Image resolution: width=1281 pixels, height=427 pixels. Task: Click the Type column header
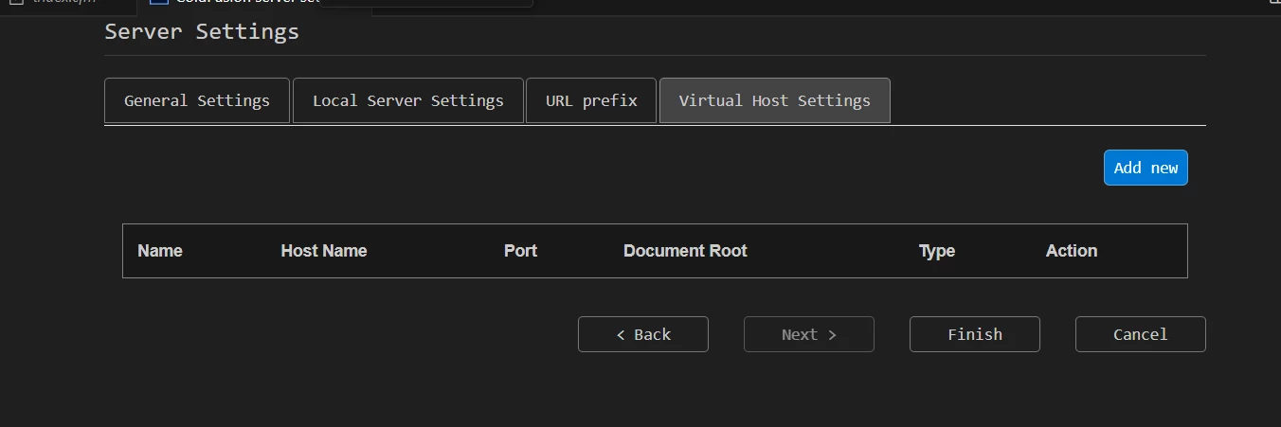click(x=937, y=251)
